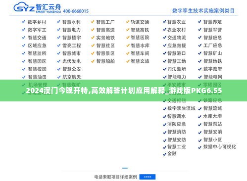Click the 应急救援 entry
Screen dimensions: 247x181
click(x=177, y=45)
